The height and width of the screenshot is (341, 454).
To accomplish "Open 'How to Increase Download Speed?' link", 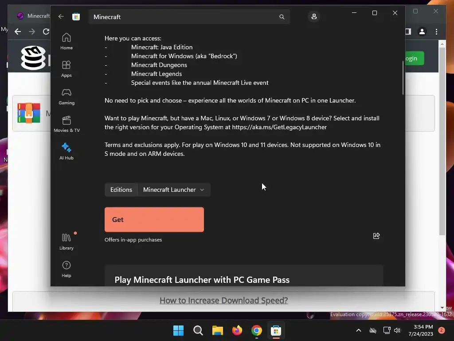I will click(x=223, y=301).
